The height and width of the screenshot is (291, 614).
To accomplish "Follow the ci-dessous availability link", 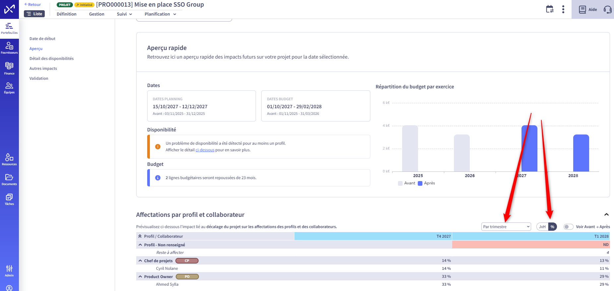I will pyautogui.click(x=205, y=150).
